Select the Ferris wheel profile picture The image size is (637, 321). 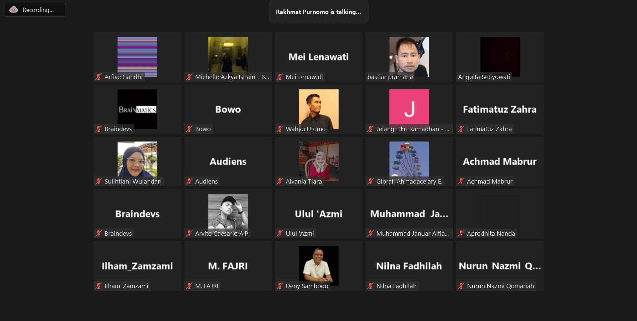409,159
